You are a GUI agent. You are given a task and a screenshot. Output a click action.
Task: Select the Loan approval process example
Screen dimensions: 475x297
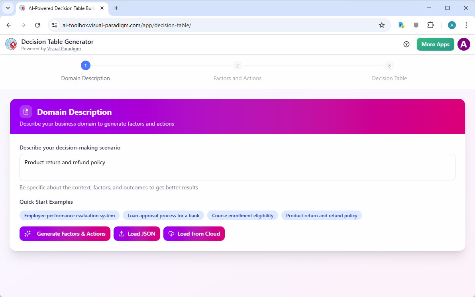click(163, 215)
